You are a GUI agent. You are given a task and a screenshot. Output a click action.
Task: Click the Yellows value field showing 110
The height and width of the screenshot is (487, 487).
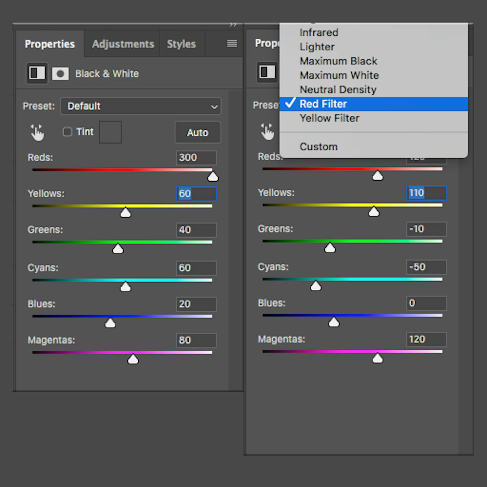(x=426, y=193)
